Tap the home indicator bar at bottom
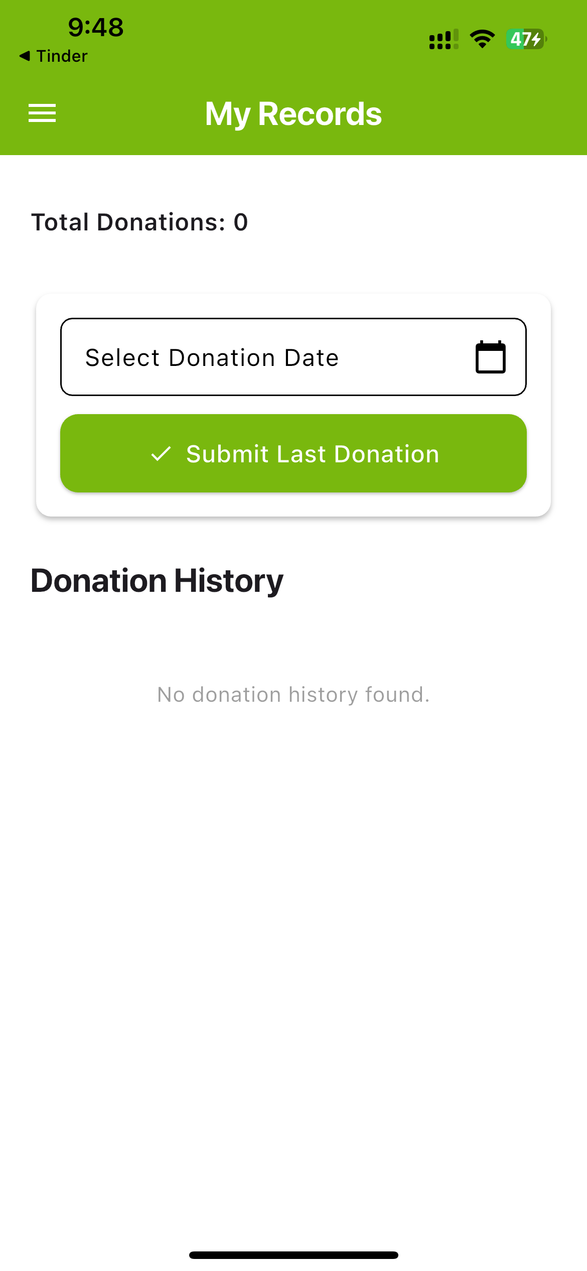 (x=293, y=1255)
